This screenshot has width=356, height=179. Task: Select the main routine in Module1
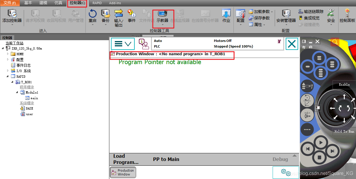[x=32, y=98]
